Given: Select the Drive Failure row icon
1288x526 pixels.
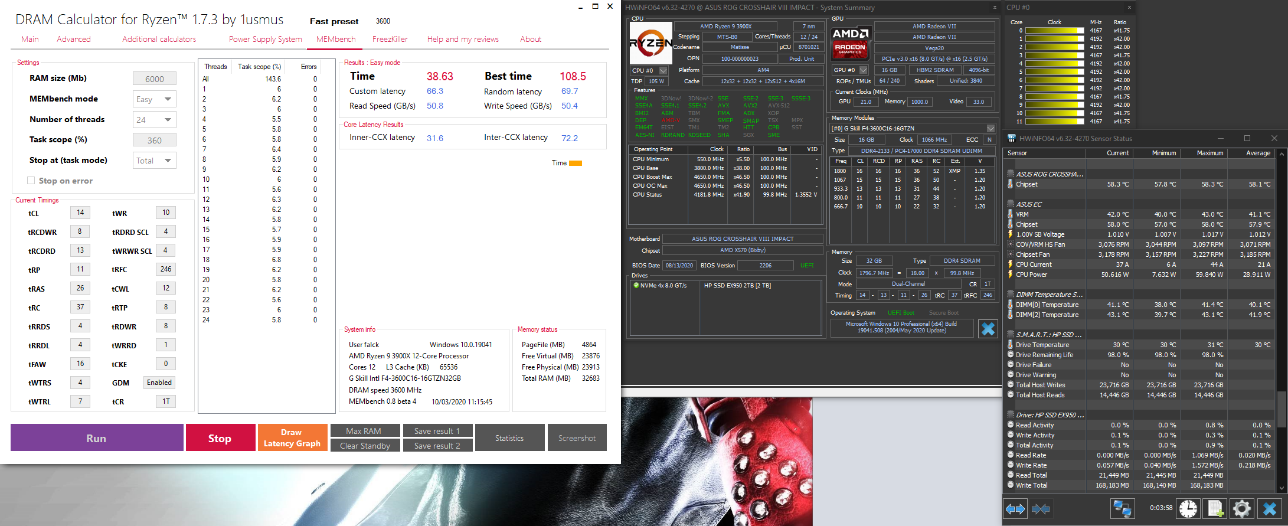Looking at the screenshot, I should 1010,365.
